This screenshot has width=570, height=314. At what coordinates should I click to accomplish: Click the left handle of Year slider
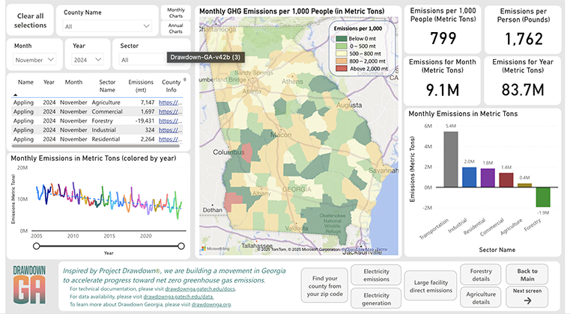pos(35,246)
